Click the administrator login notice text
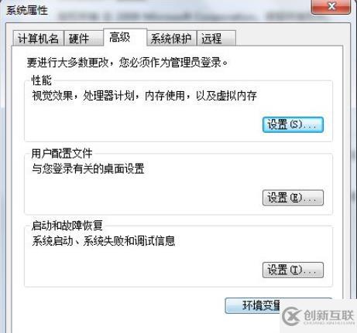Screen dimensions: 357x333 coord(128,63)
